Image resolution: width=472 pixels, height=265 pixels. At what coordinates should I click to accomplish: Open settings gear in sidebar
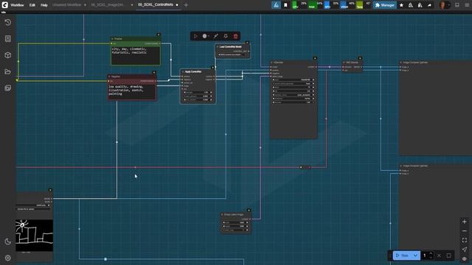(8, 258)
